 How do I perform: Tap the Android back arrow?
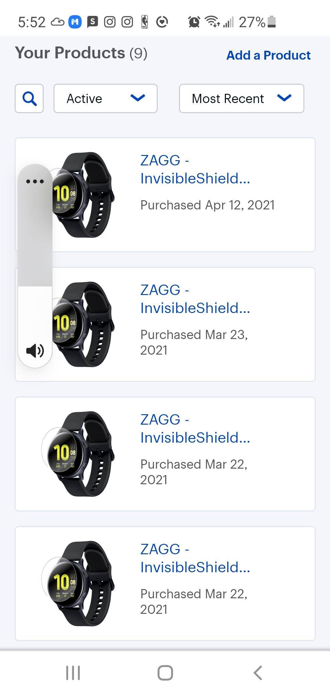point(258,673)
